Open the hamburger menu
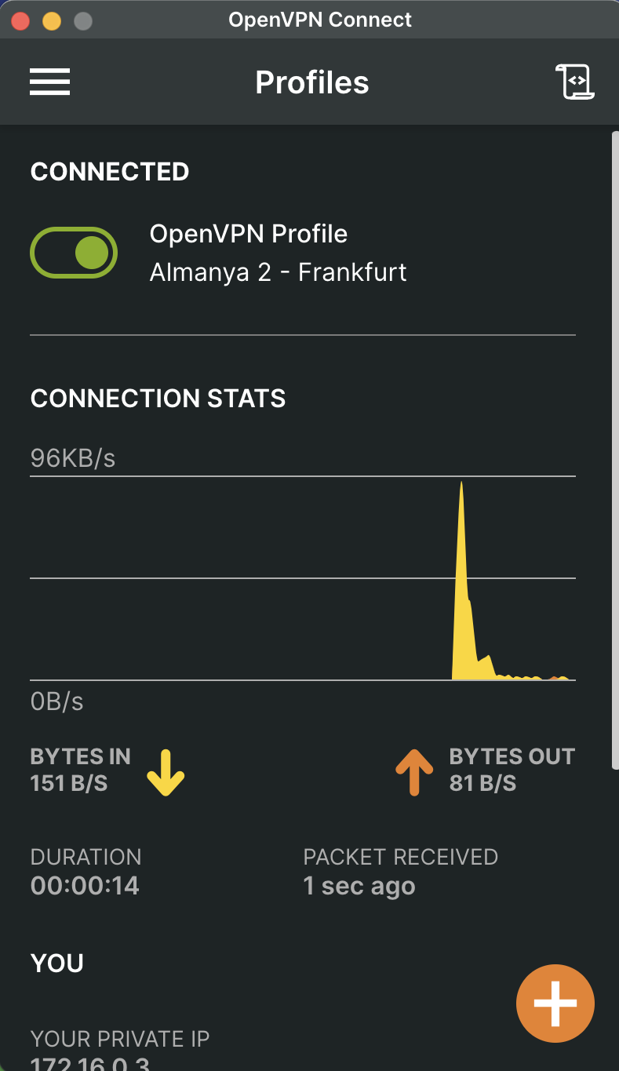 pyautogui.click(x=50, y=82)
